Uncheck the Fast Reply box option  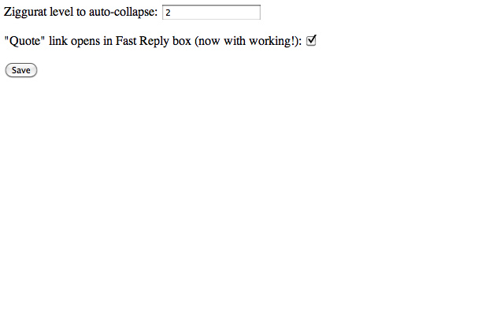click(311, 41)
